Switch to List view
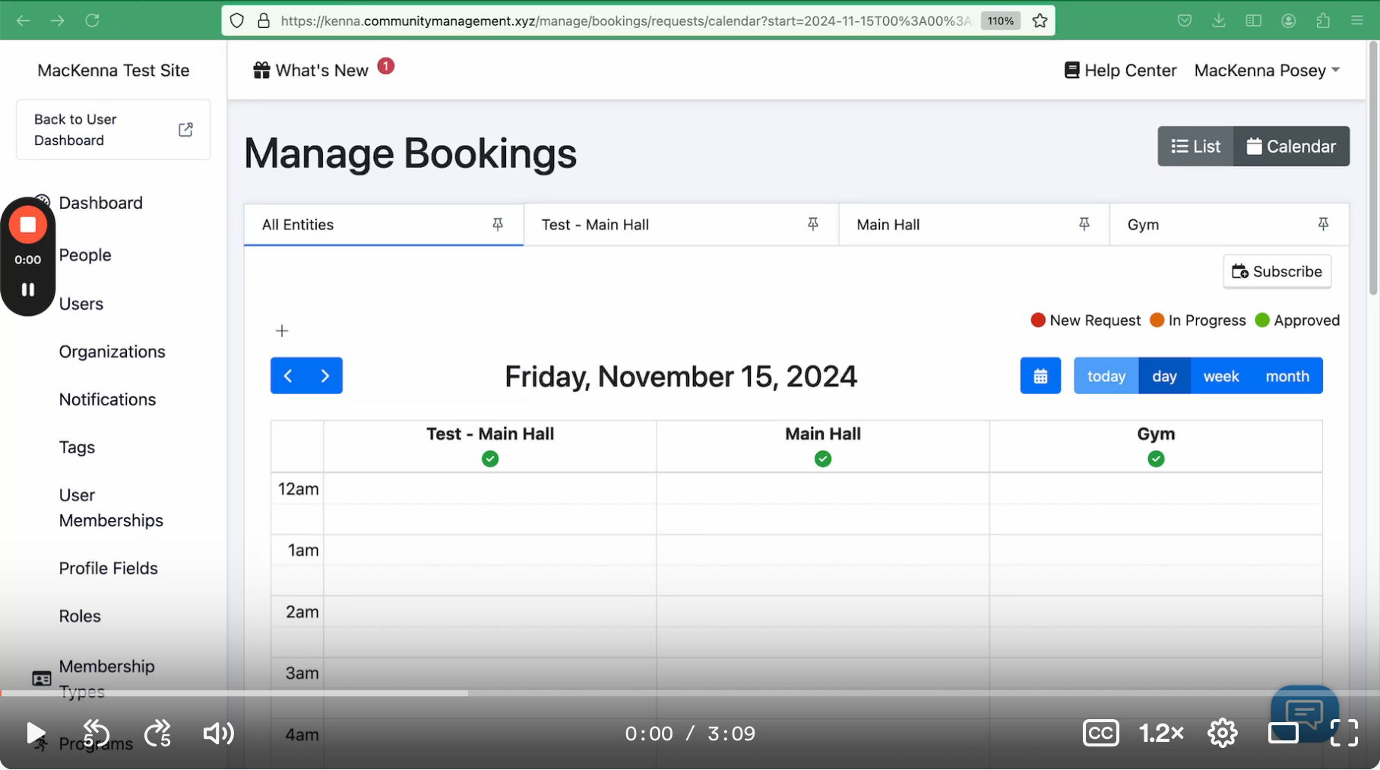 pyautogui.click(x=1195, y=147)
